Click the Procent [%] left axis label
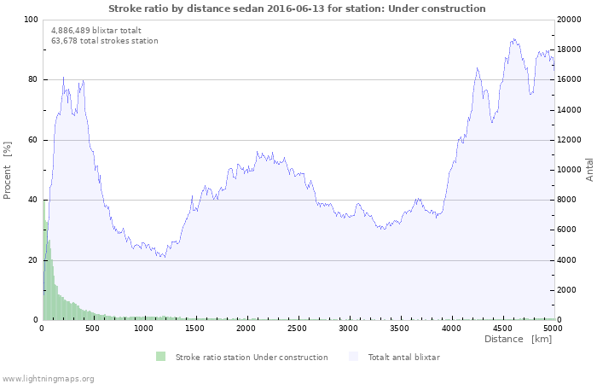The width and height of the screenshot is (597, 384). tap(8, 170)
